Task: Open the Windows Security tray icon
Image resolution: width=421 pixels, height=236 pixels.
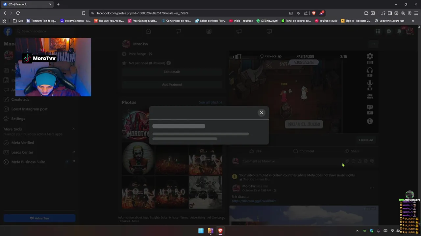Action: click(372, 231)
